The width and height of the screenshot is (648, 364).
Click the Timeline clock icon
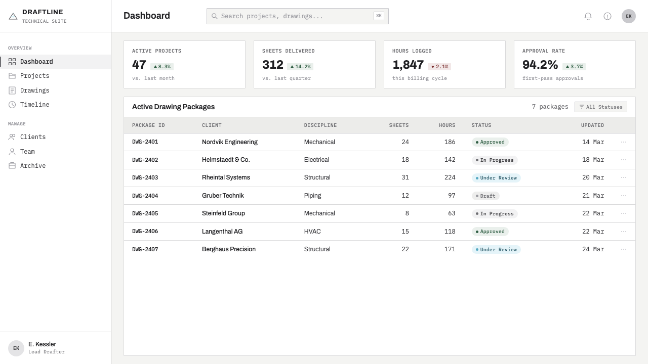[12, 105]
